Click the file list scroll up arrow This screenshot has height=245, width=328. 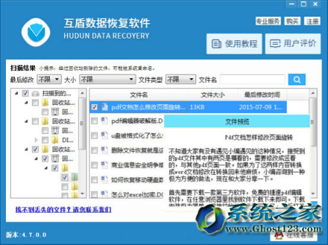coord(313,93)
